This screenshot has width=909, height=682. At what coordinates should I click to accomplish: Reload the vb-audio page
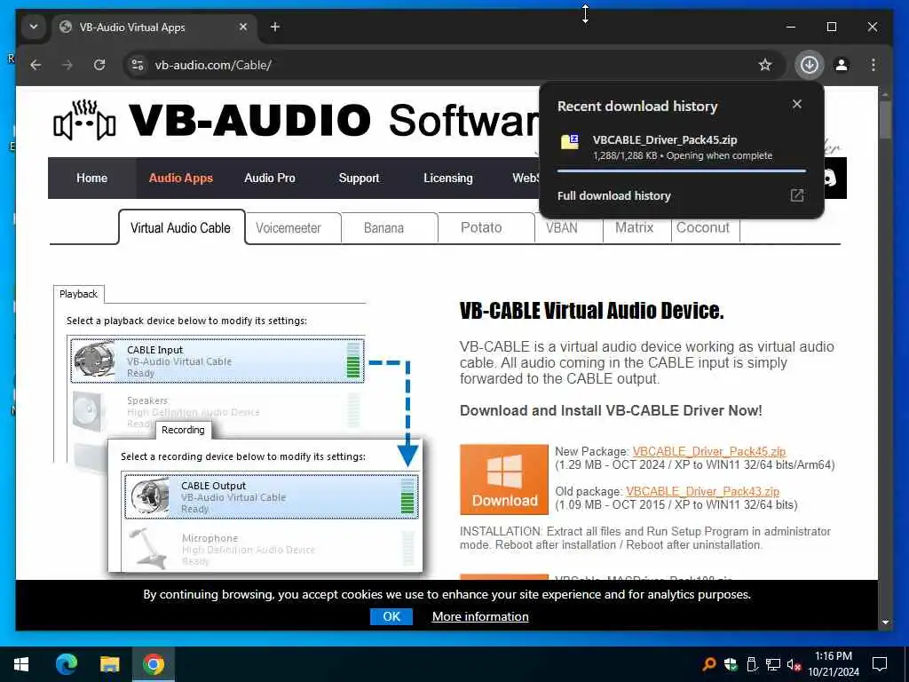pos(99,65)
